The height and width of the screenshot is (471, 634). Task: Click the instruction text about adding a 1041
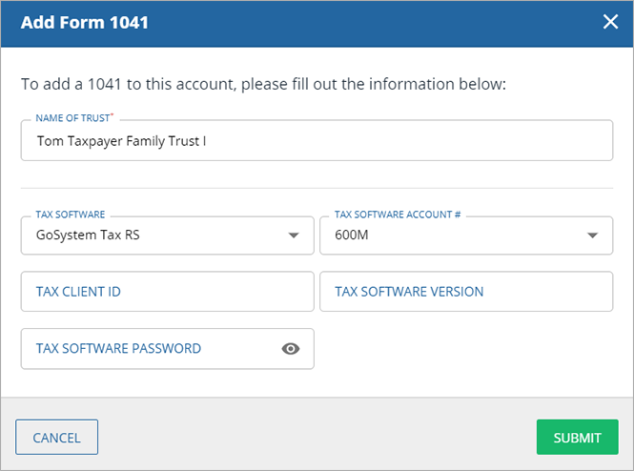click(x=263, y=84)
